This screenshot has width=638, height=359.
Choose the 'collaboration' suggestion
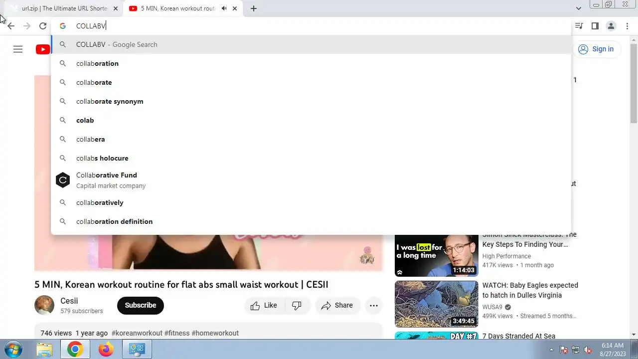[311, 63]
